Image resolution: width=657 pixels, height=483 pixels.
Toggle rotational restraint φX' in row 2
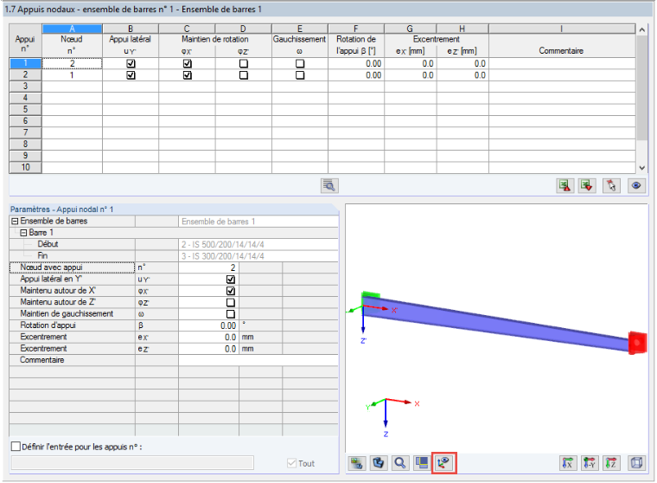(188, 75)
